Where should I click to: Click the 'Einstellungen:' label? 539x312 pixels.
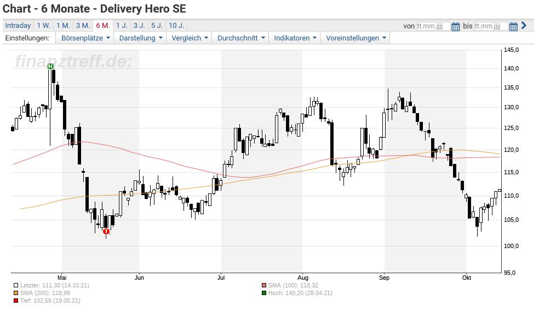[x=27, y=38]
